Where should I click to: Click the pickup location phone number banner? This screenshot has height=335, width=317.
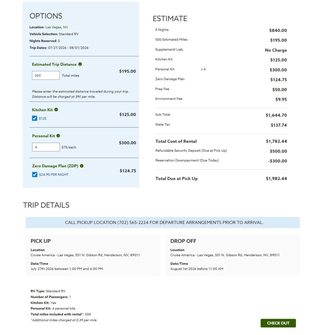pyautogui.click(x=162, y=222)
